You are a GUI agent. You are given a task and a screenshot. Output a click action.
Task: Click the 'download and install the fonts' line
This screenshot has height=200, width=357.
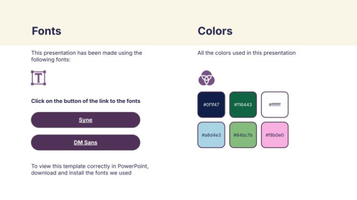[81, 173]
